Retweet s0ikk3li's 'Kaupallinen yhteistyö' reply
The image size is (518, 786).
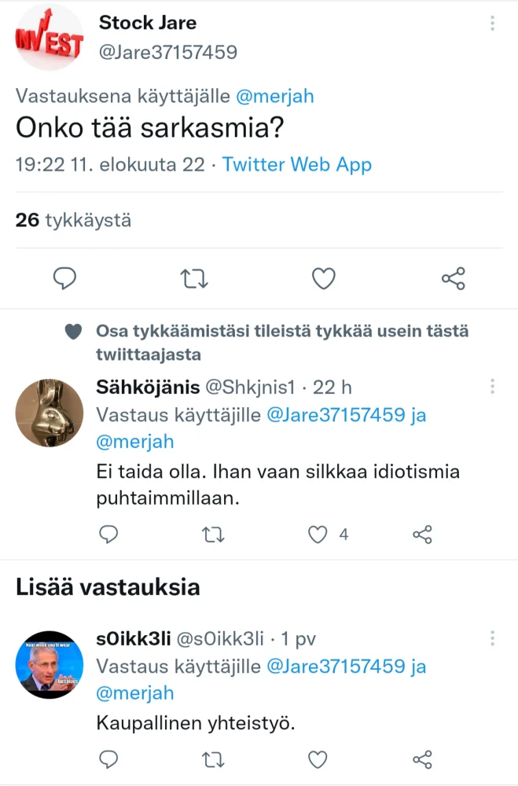click(x=213, y=759)
